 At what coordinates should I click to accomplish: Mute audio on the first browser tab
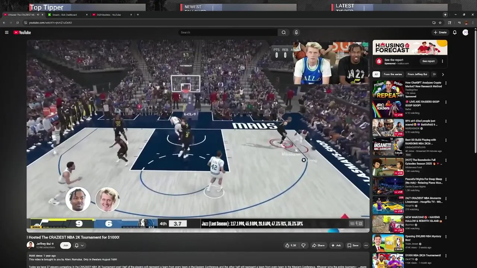click(x=38, y=15)
